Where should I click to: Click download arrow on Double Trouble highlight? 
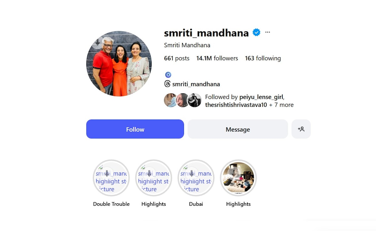pos(107,173)
